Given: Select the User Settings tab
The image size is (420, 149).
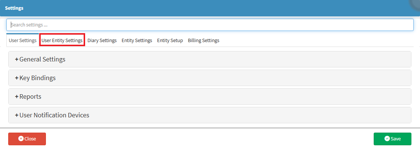Looking at the screenshot, I should [x=22, y=41].
